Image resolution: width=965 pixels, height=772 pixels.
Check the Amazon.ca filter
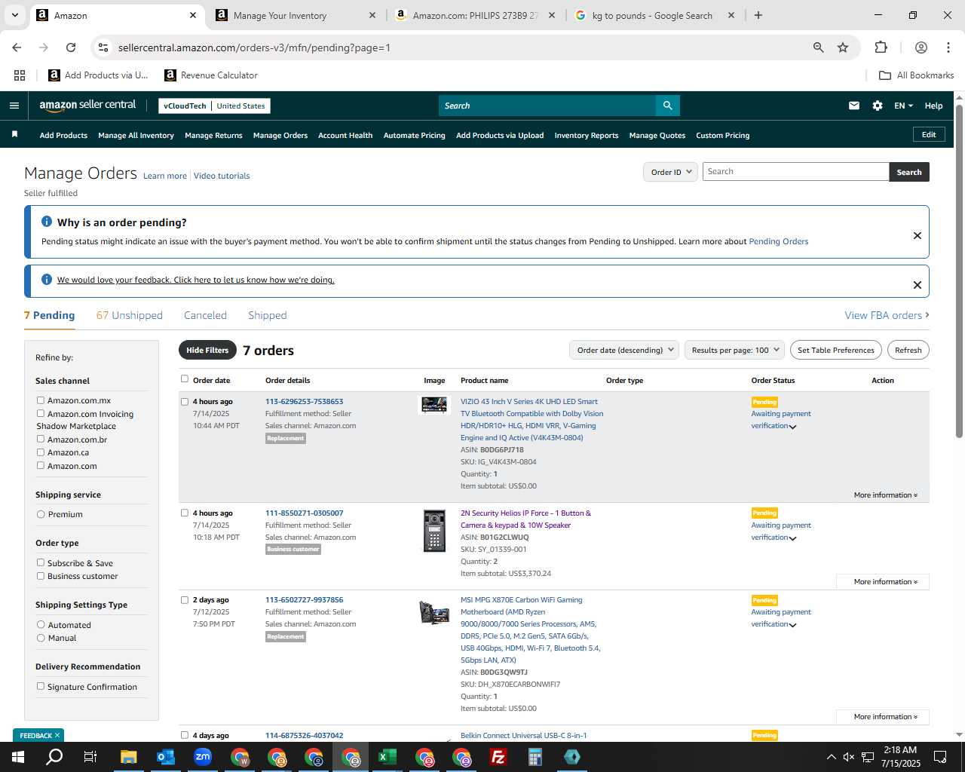point(41,452)
